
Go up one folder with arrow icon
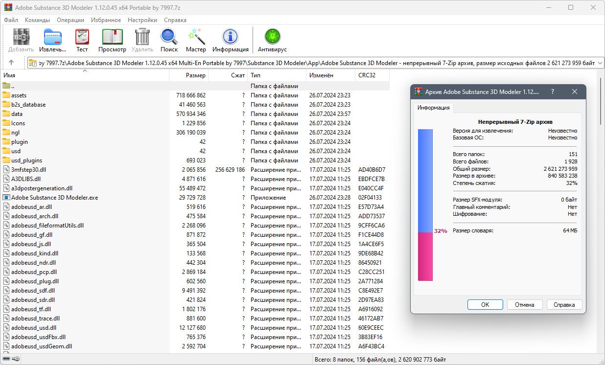11,63
